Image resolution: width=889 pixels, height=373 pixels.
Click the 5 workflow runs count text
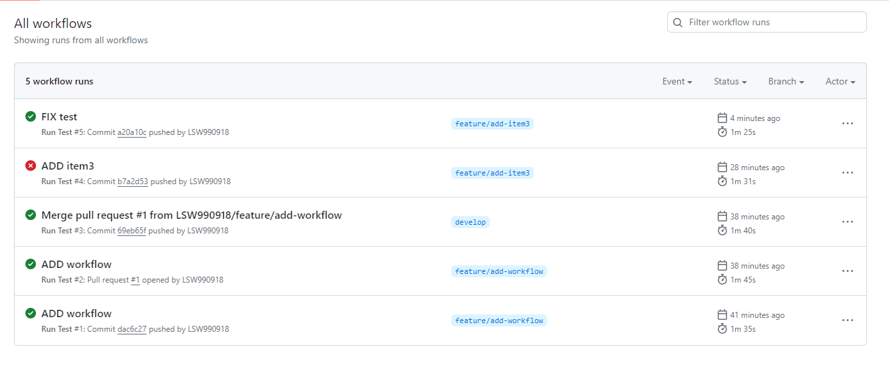(x=59, y=81)
